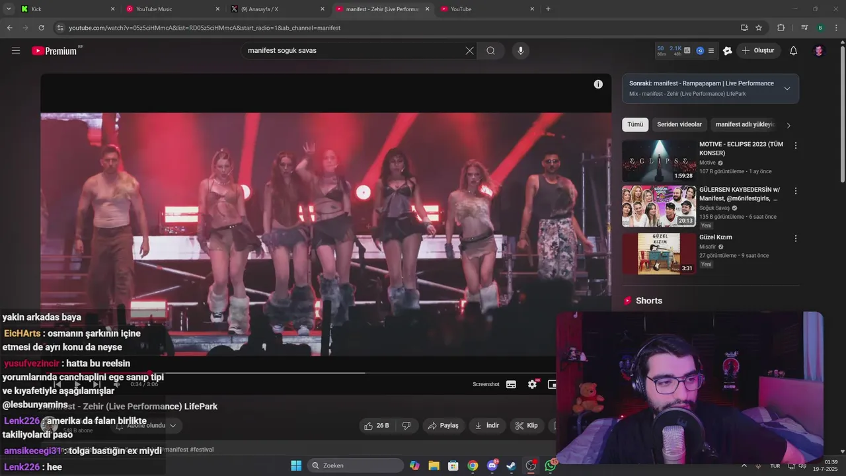Reload the current page
This screenshot has width=846, height=476.
(x=41, y=28)
